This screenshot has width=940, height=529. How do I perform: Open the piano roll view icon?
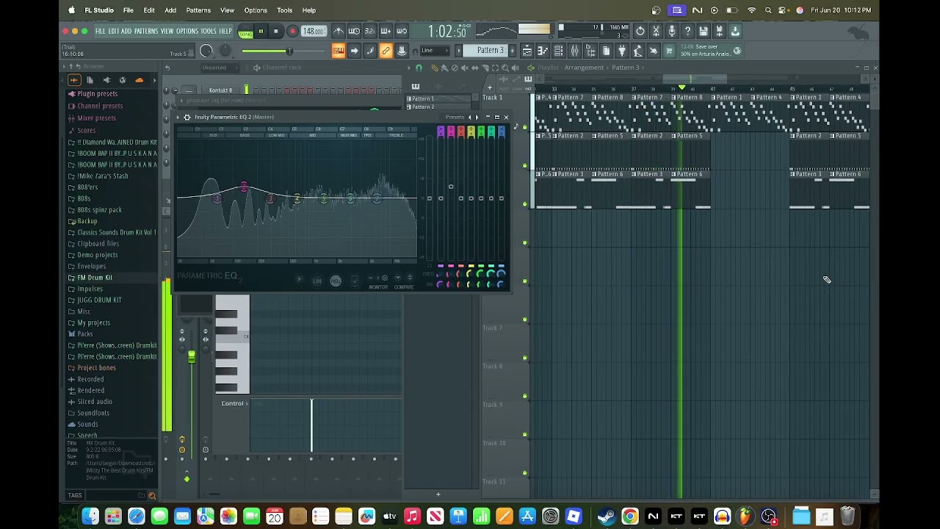pyautogui.click(x=543, y=51)
